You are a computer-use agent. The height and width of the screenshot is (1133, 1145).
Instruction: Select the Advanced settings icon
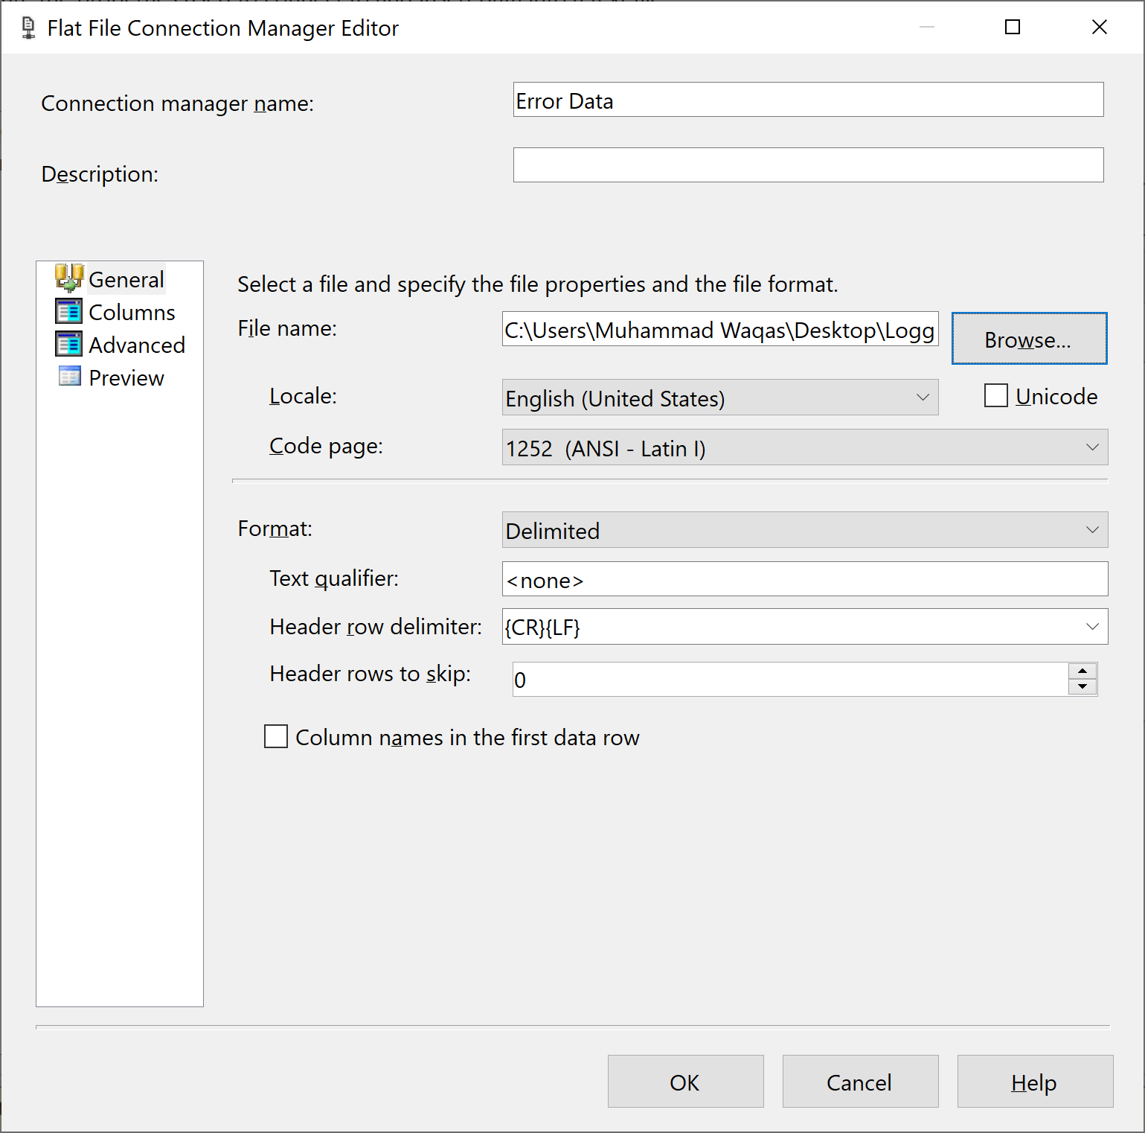point(69,344)
